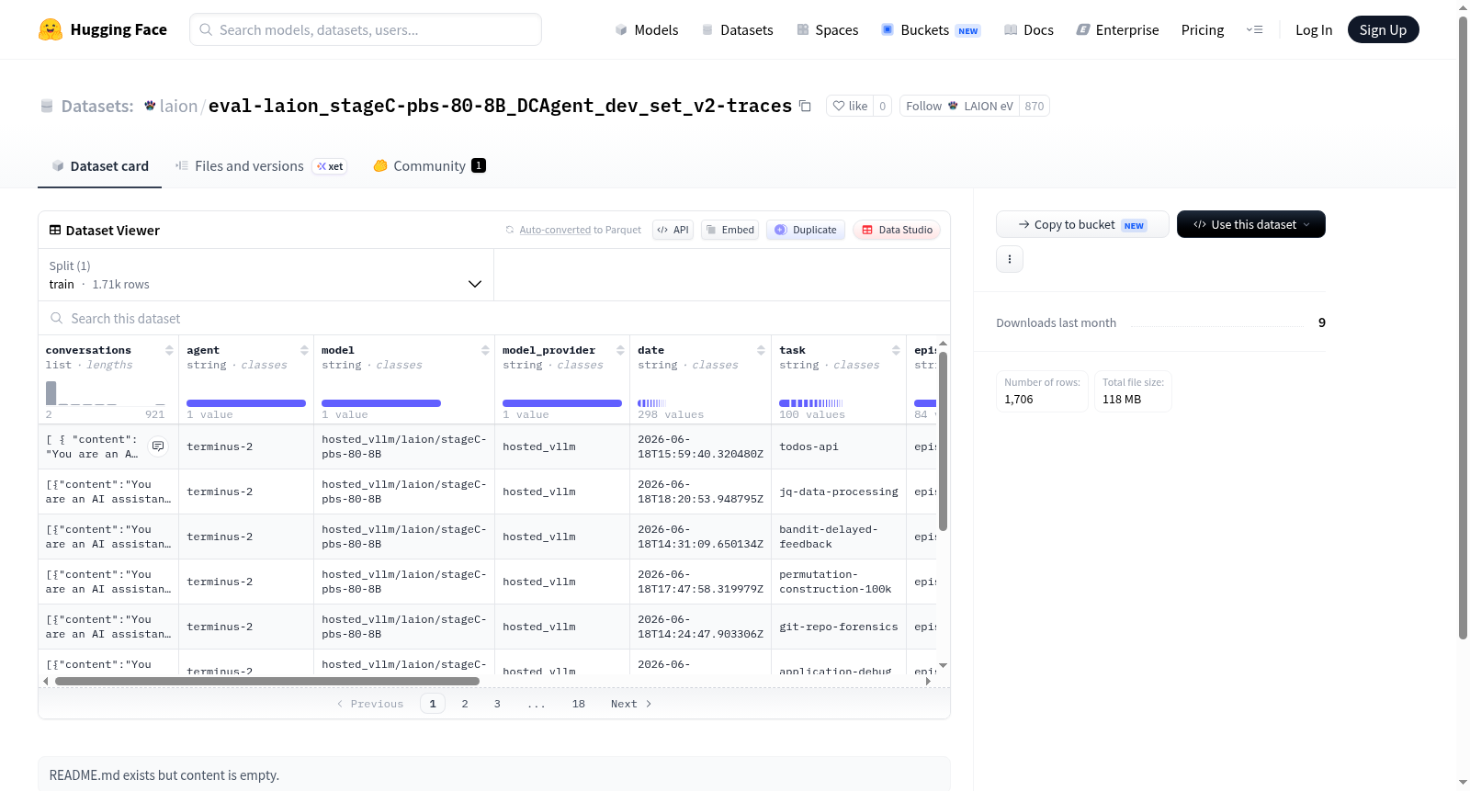
Task: Click the Sign Up button
Action: pos(1383,29)
